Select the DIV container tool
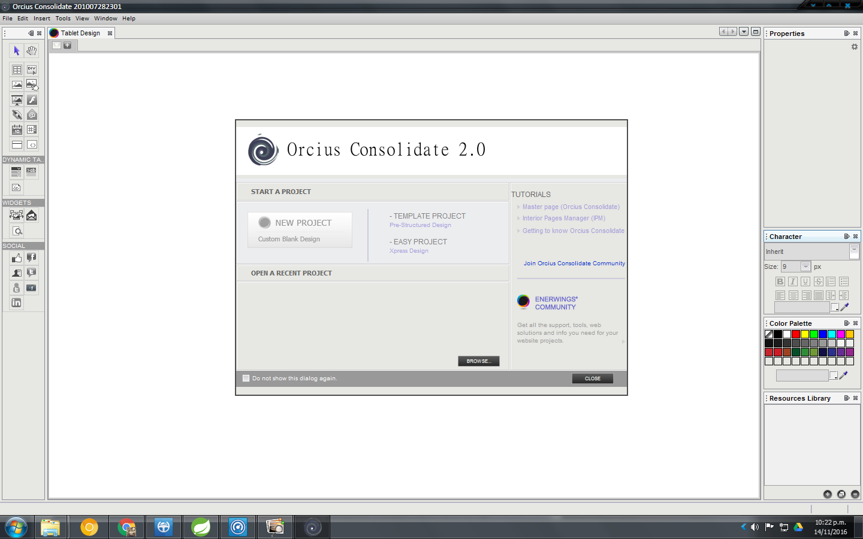 (x=32, y=70)
